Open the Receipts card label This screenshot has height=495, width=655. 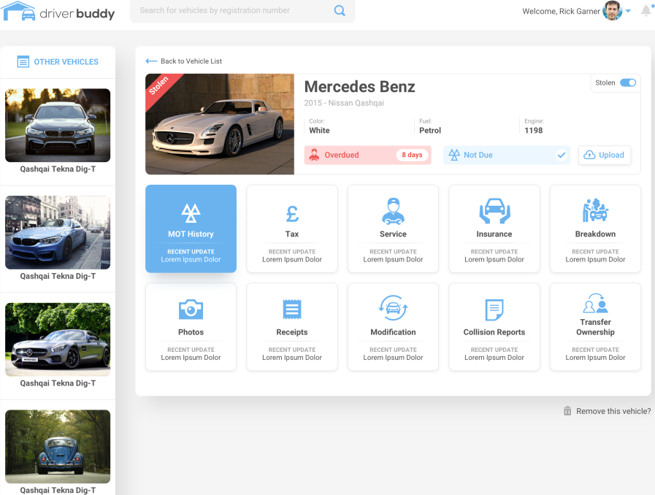point(292,332)
